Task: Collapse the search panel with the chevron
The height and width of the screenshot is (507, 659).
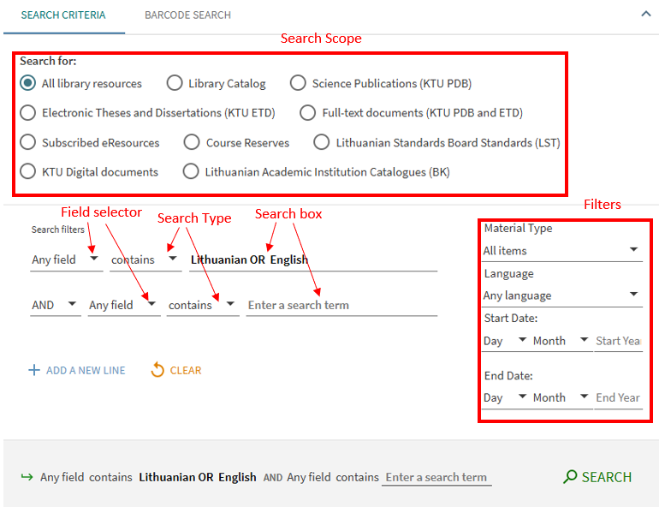Action: [645, 14]
